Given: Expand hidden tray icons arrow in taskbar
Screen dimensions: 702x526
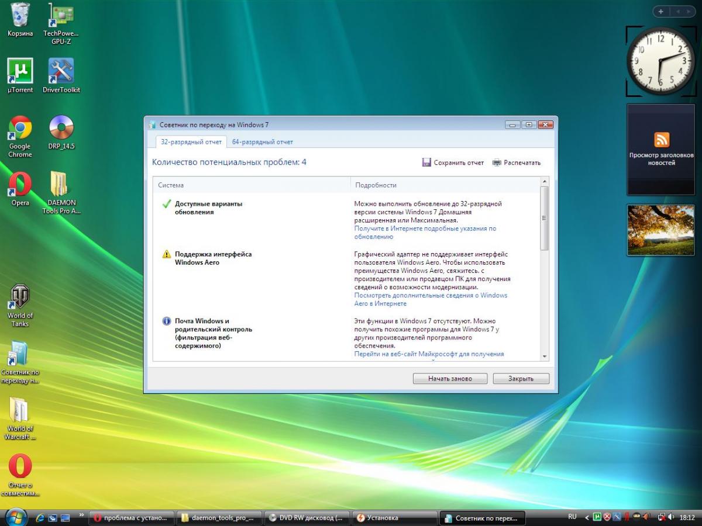Looking at the screenshot, I should point(587,518).
